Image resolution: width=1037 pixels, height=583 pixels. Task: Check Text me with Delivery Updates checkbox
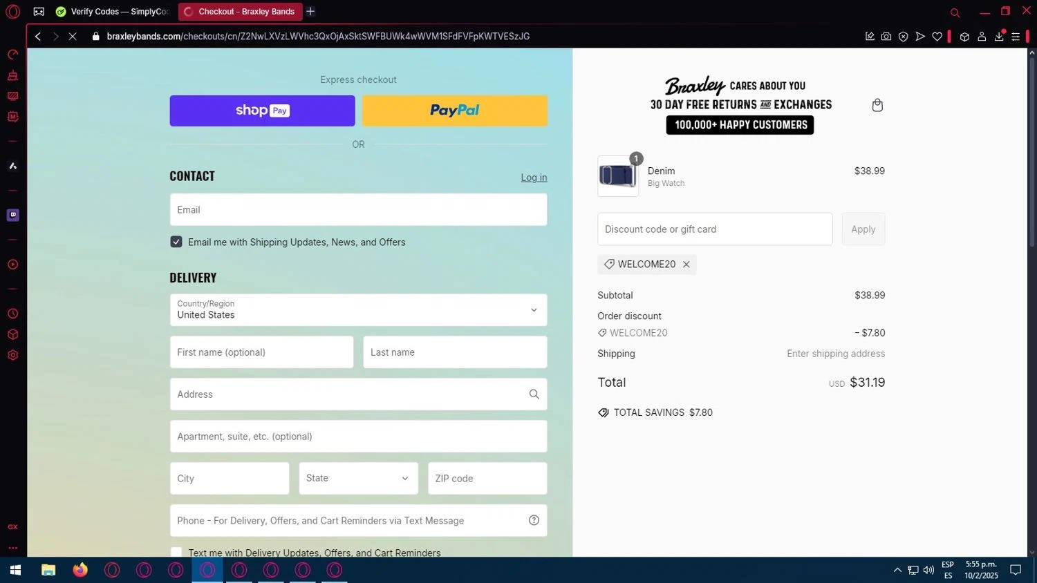point(176,553)
